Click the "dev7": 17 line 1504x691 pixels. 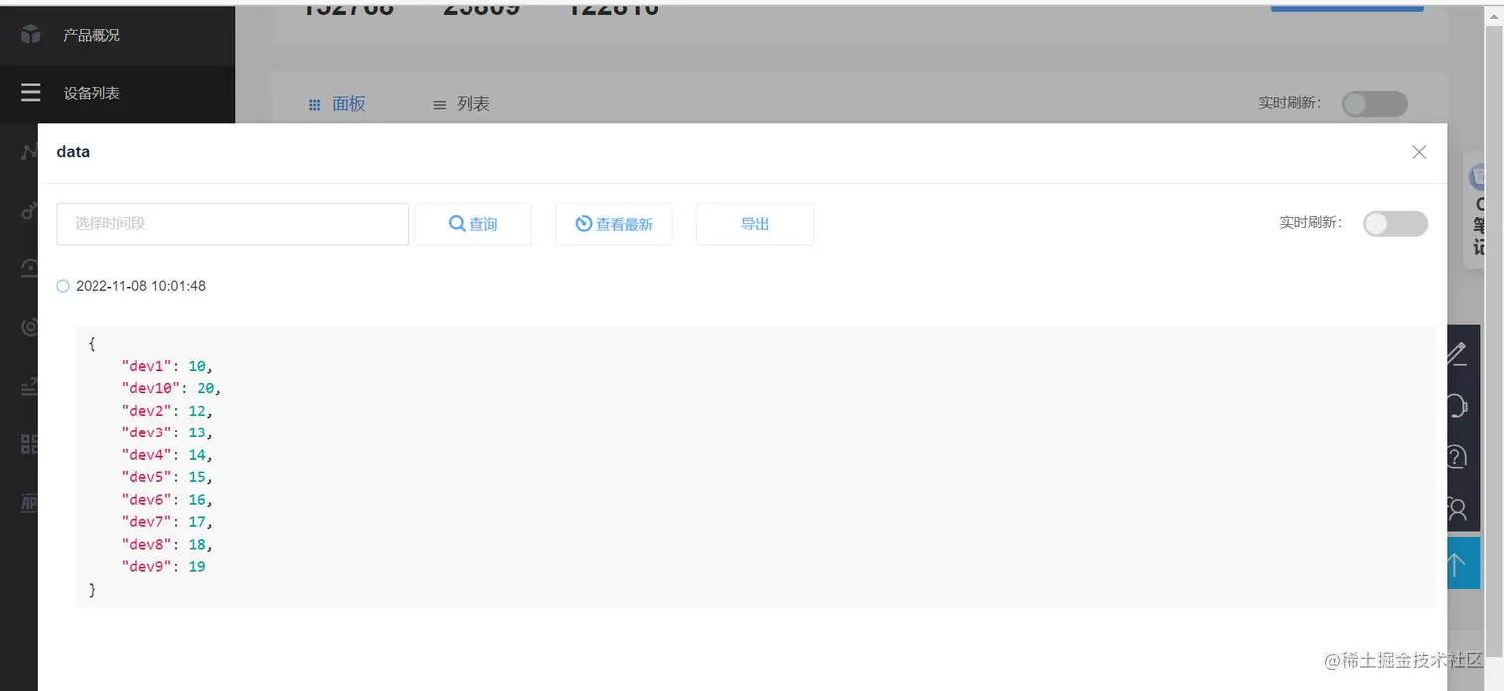tap(167, 522)
